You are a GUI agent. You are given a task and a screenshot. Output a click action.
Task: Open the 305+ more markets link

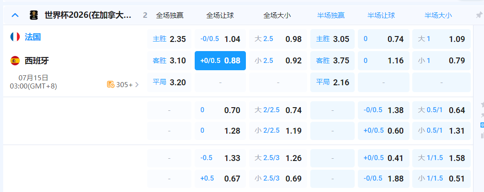123,84
